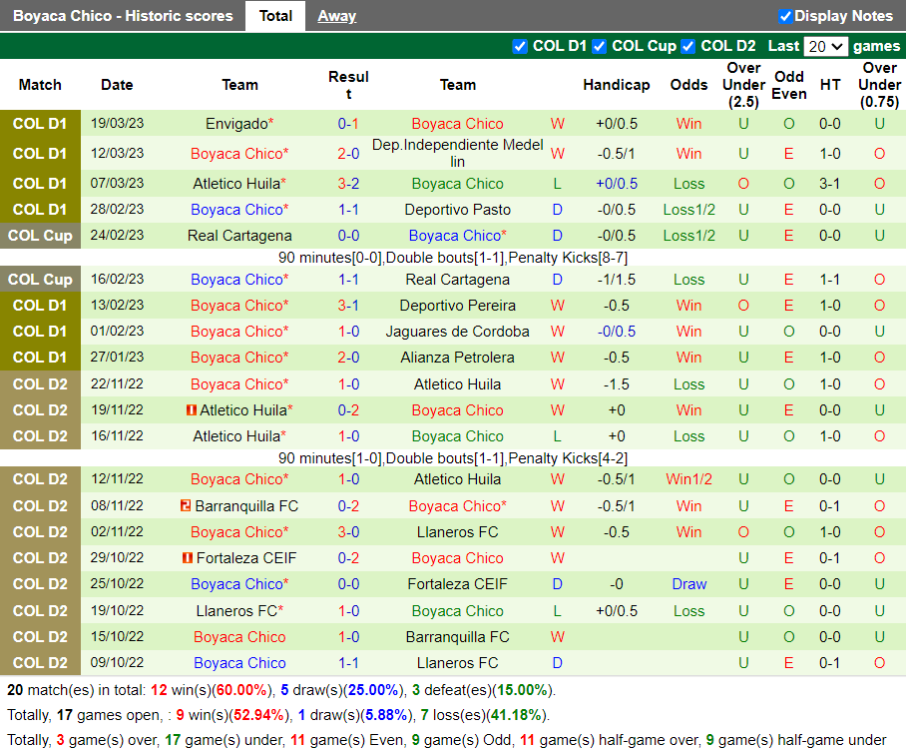Open the Last 20 games dropdown
The height and width of the screenshot is (749, 906).
click(x=825, y=46)
